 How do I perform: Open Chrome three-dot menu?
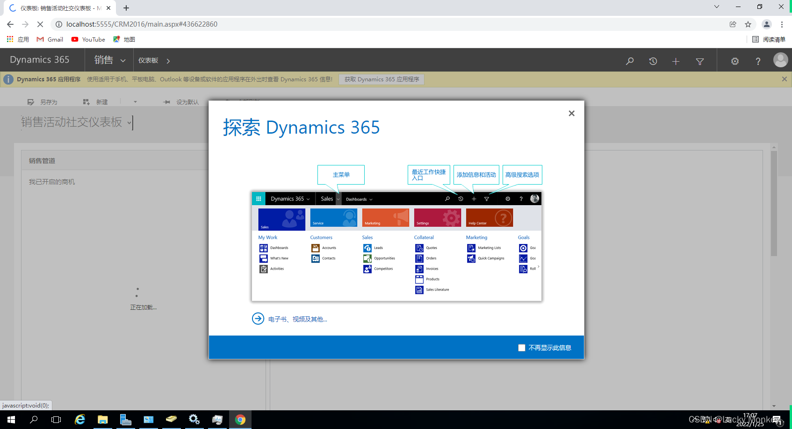coord(782,24)
